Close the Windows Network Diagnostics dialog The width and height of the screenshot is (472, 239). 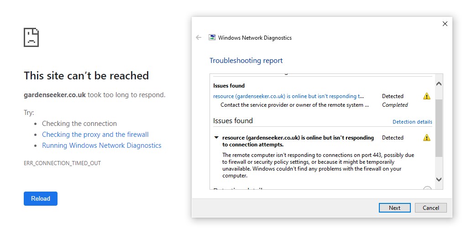445,24
